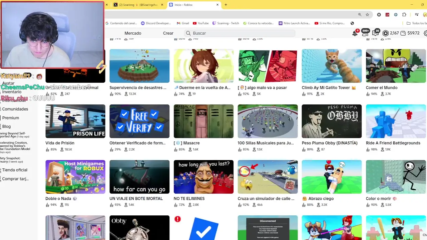Open the Crear menu item
The image size is (427, 240).
coord(168,33)
